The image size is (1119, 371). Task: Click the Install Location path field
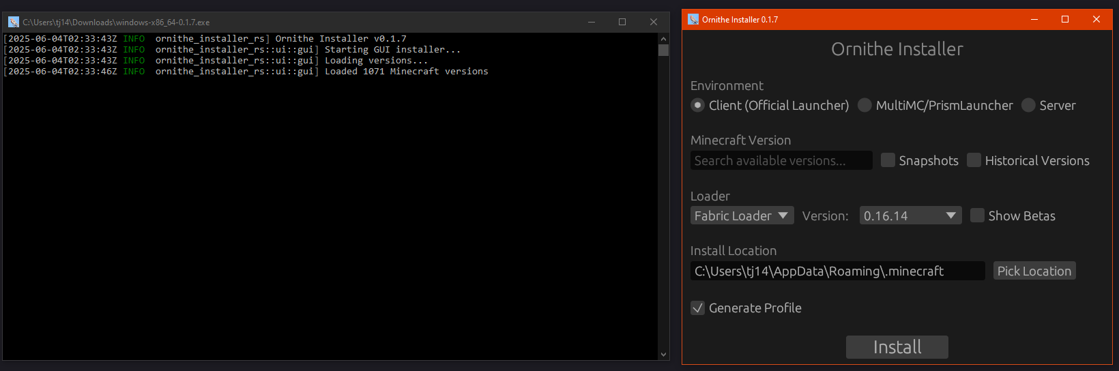tap(837, 271)
